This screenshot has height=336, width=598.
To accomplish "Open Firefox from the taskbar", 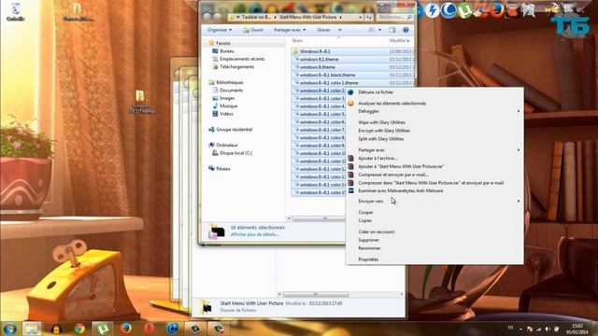I will pyautogui.click(x=125, y=328).
